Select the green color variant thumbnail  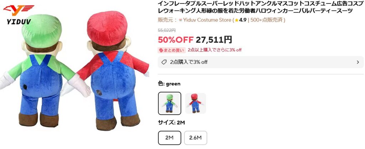pos(169,103)
